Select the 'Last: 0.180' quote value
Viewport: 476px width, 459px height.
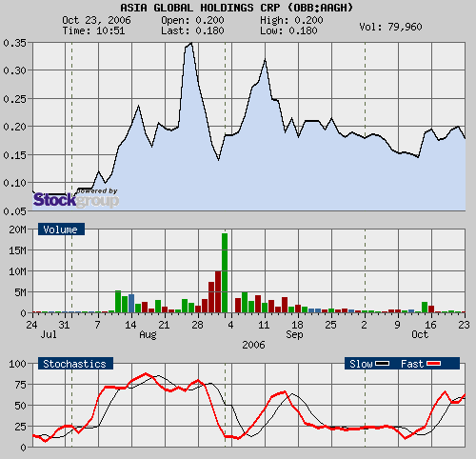click(x=192, y=30)
